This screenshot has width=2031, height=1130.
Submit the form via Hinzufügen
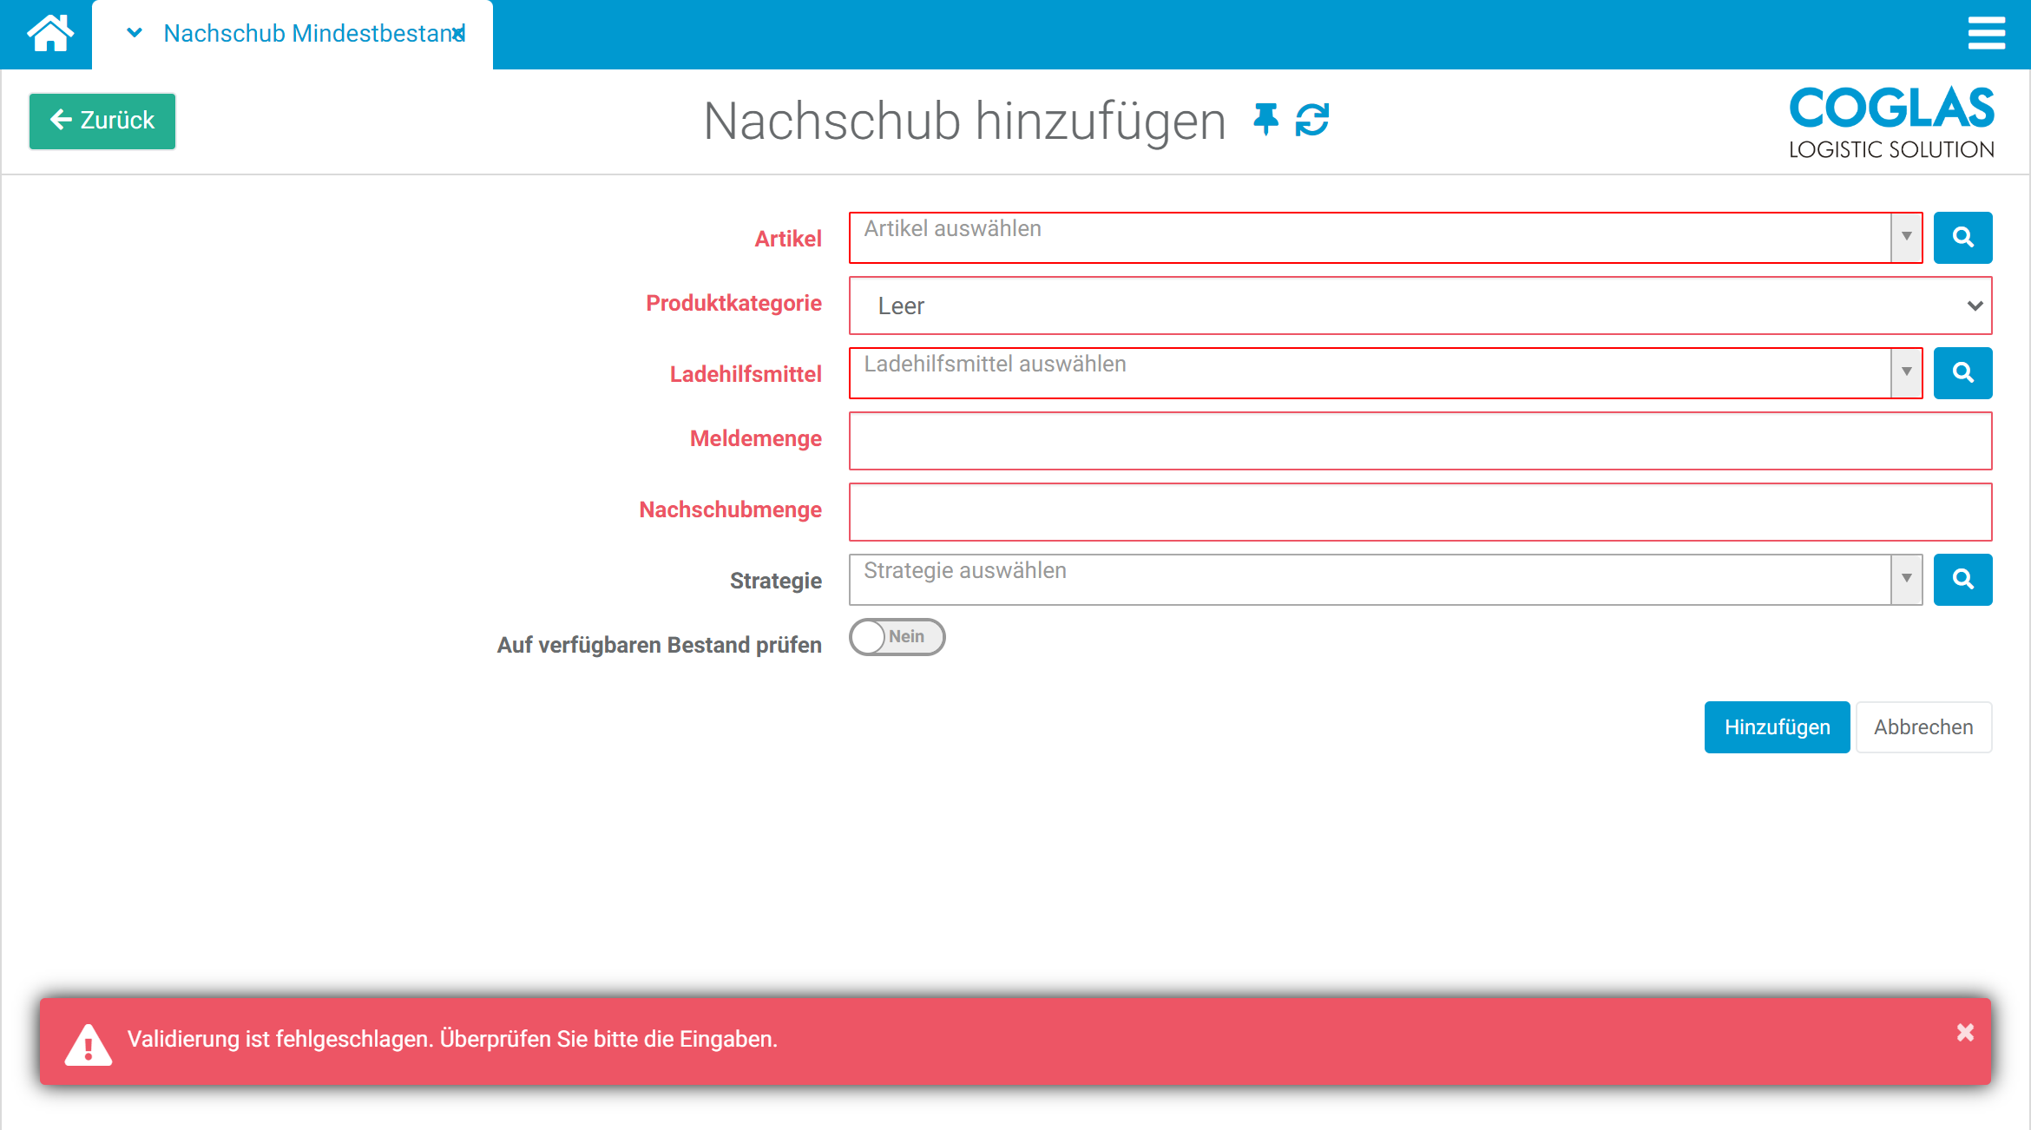coord(1776,726)
